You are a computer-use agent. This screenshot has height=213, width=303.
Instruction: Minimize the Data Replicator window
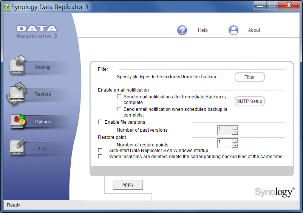pyautogui.click(x=260, y=5)
